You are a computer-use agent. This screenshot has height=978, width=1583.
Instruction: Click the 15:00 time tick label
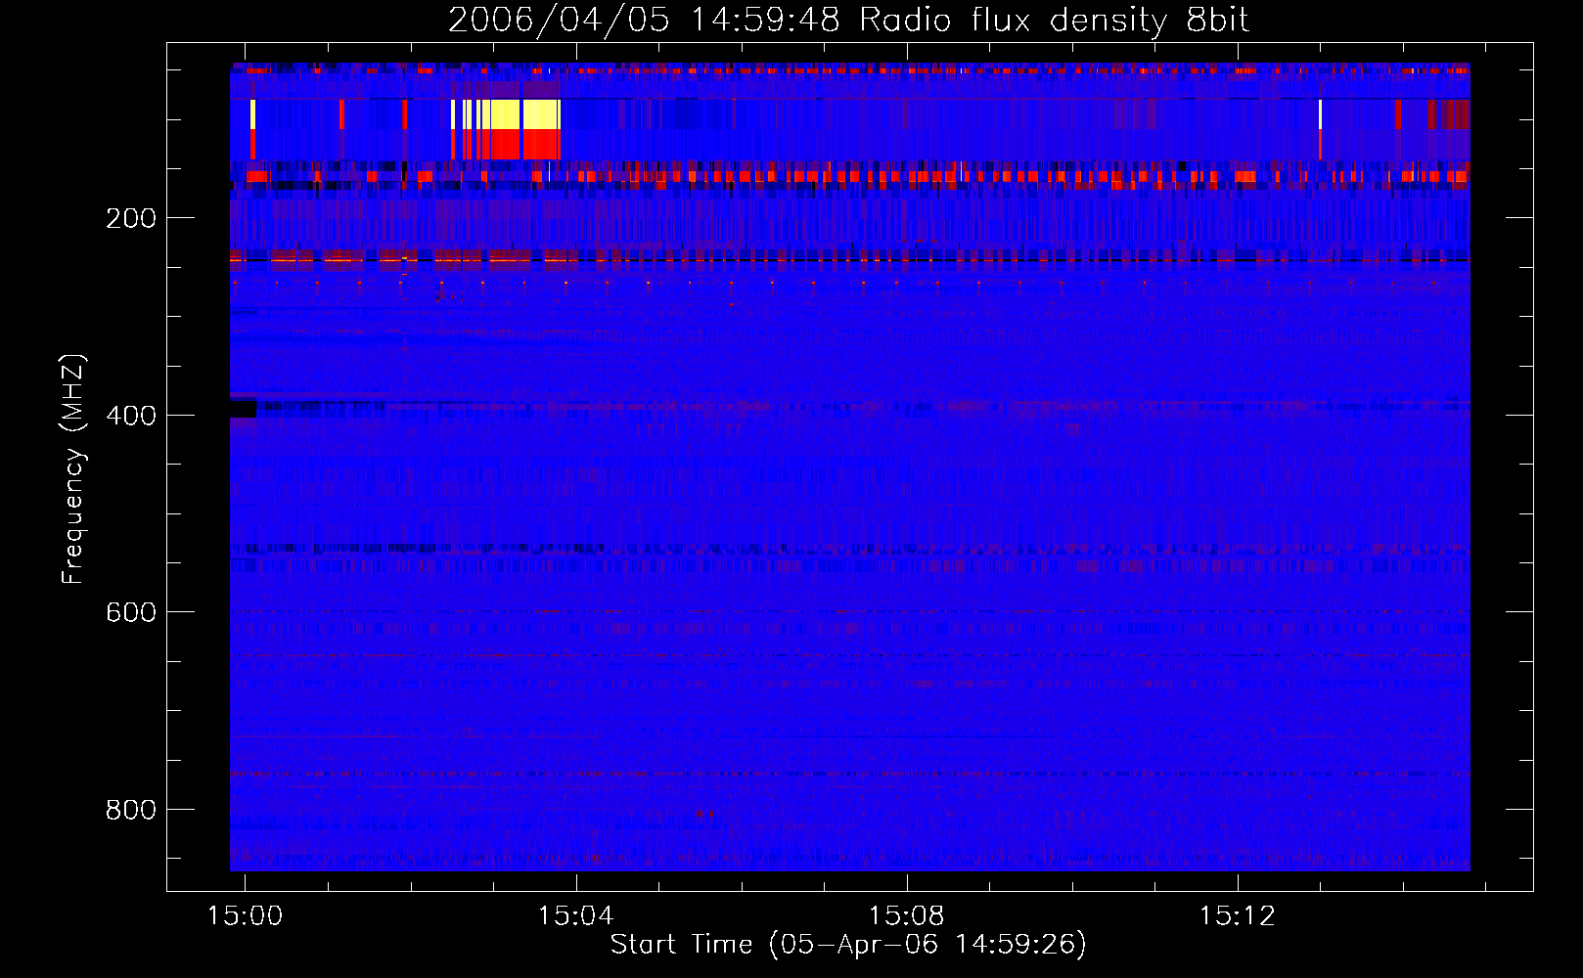(x=245, y=915)
